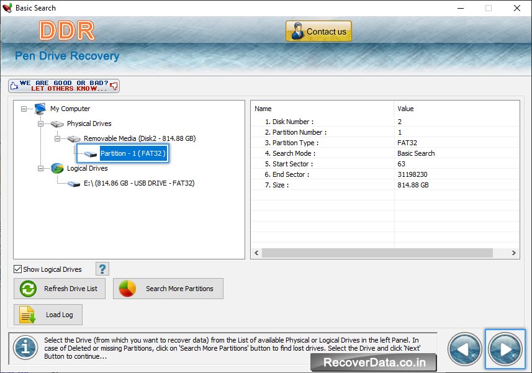Click the 31198230 end sector value
532x373 pixels.
(412, 174)
